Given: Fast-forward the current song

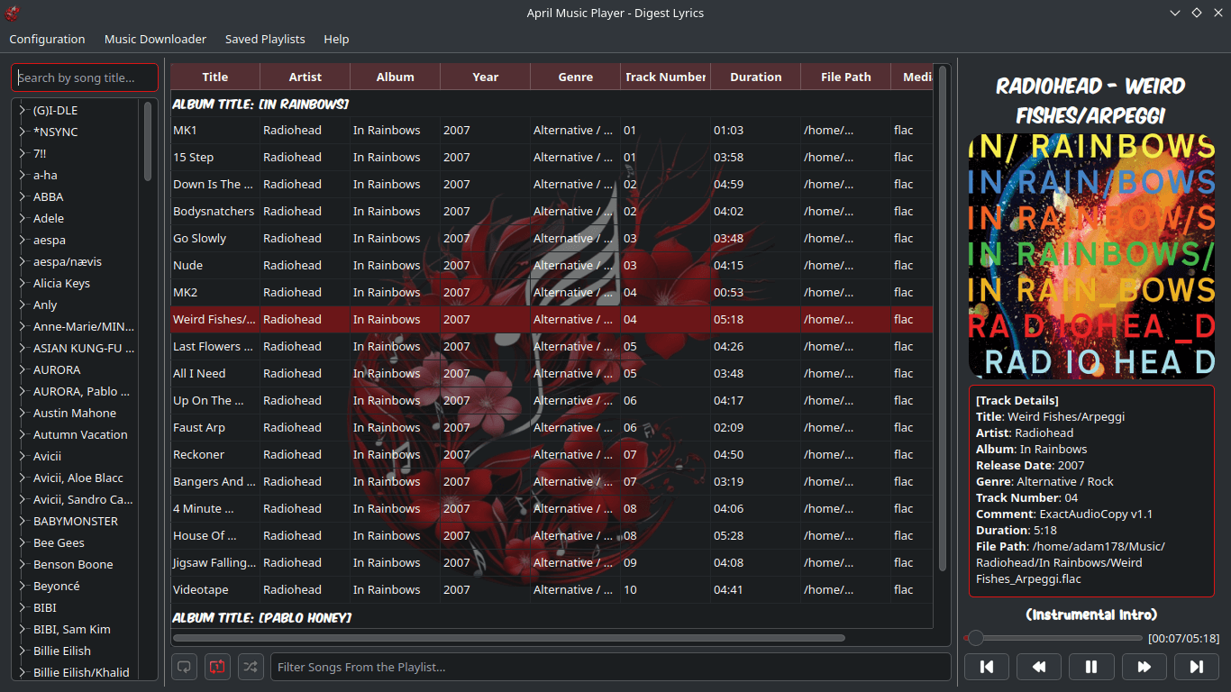Looking at the screenshot, I should (1144, 666).
